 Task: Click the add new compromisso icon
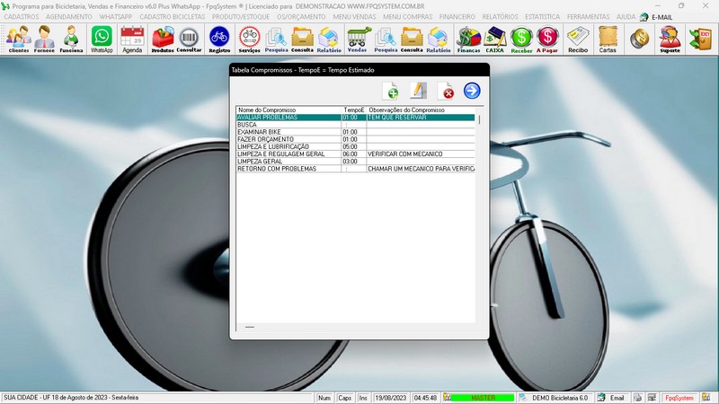coord(391,91)
